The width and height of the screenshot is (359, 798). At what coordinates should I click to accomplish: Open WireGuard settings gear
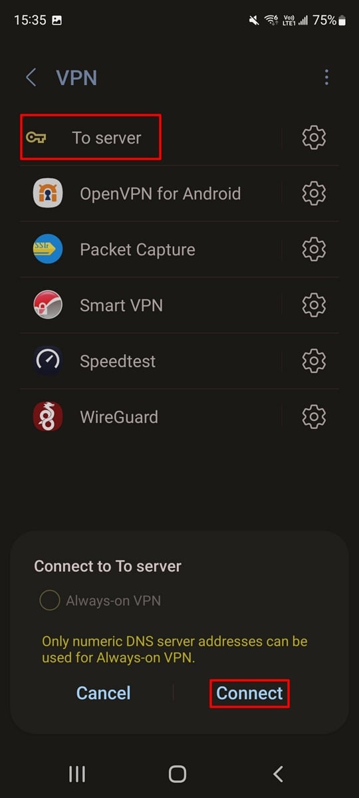(314, 417)
